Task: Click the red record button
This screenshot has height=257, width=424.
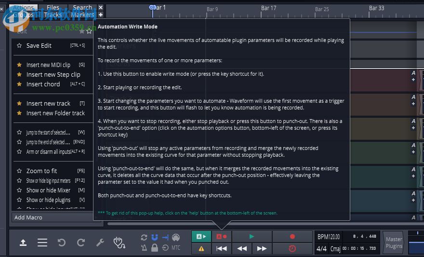Action: tap(292, 237)
